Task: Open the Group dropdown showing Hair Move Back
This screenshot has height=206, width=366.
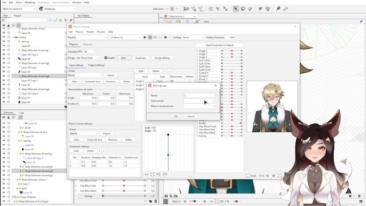Action: coord(89,58)
